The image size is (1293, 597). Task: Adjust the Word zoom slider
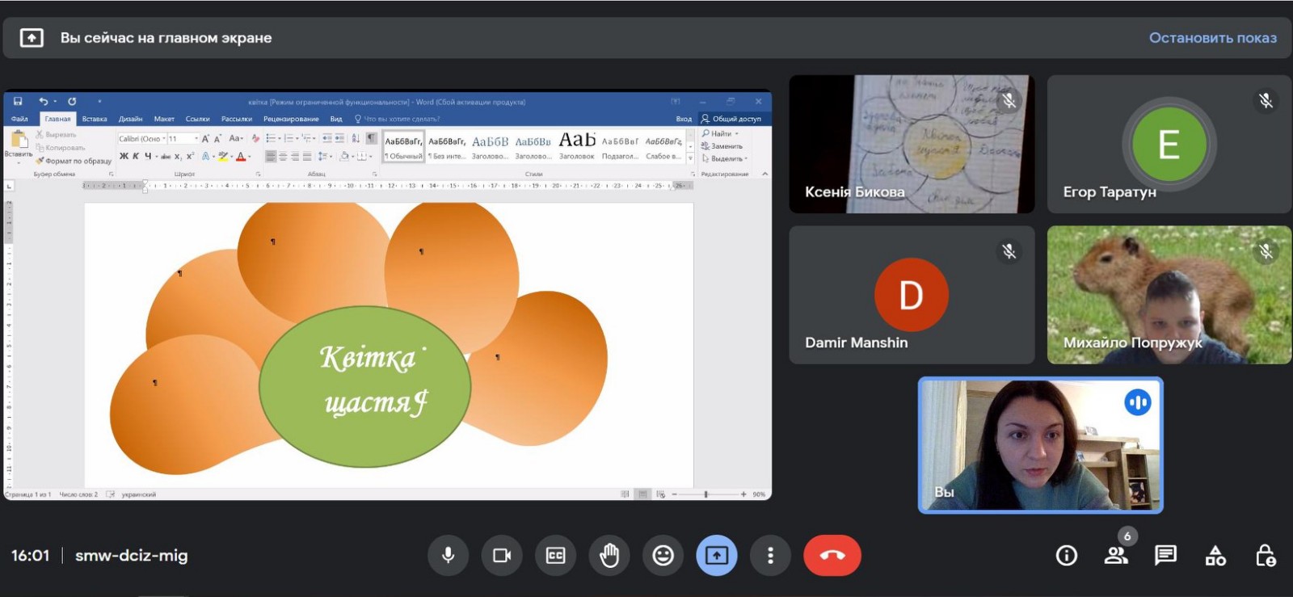pyautogui.click(x=706, y=494)
